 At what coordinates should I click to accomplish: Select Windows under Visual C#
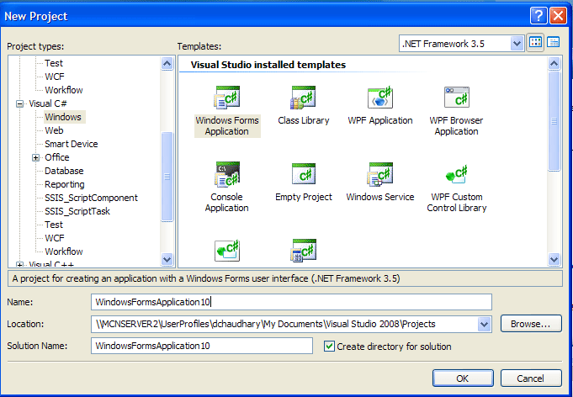pyautogui.click(x=63, y=117)
